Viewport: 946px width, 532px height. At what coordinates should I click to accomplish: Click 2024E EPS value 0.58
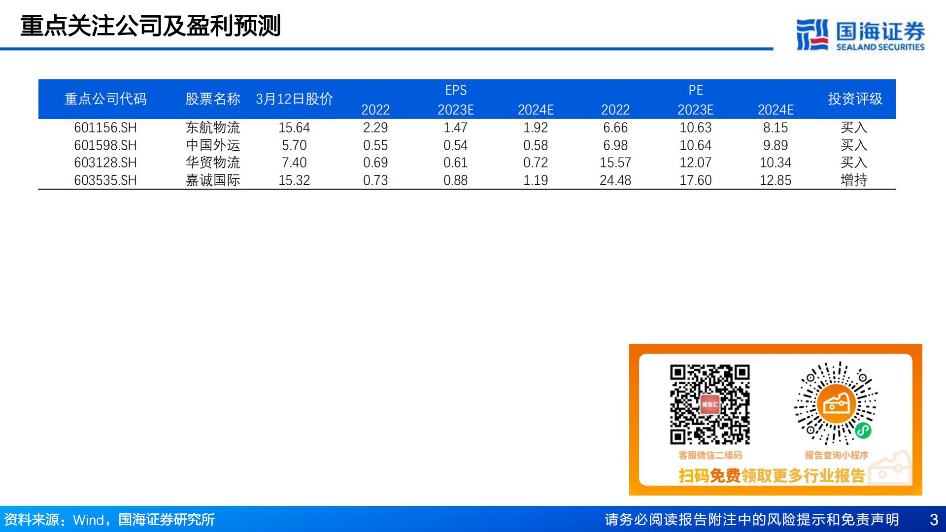[x=536, y=145]
